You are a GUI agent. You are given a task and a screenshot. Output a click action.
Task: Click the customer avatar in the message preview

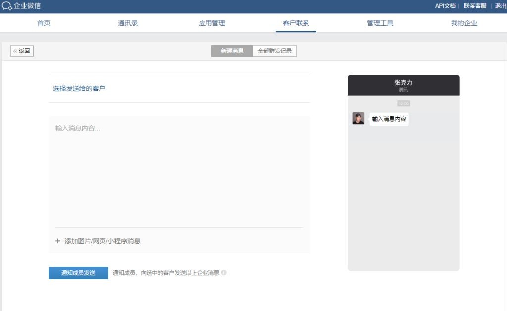click(x=357, y=118)
